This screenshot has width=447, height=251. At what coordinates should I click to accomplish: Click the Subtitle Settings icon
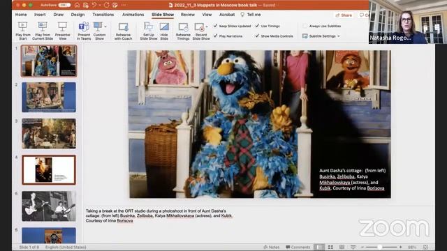tap(305, 36)
